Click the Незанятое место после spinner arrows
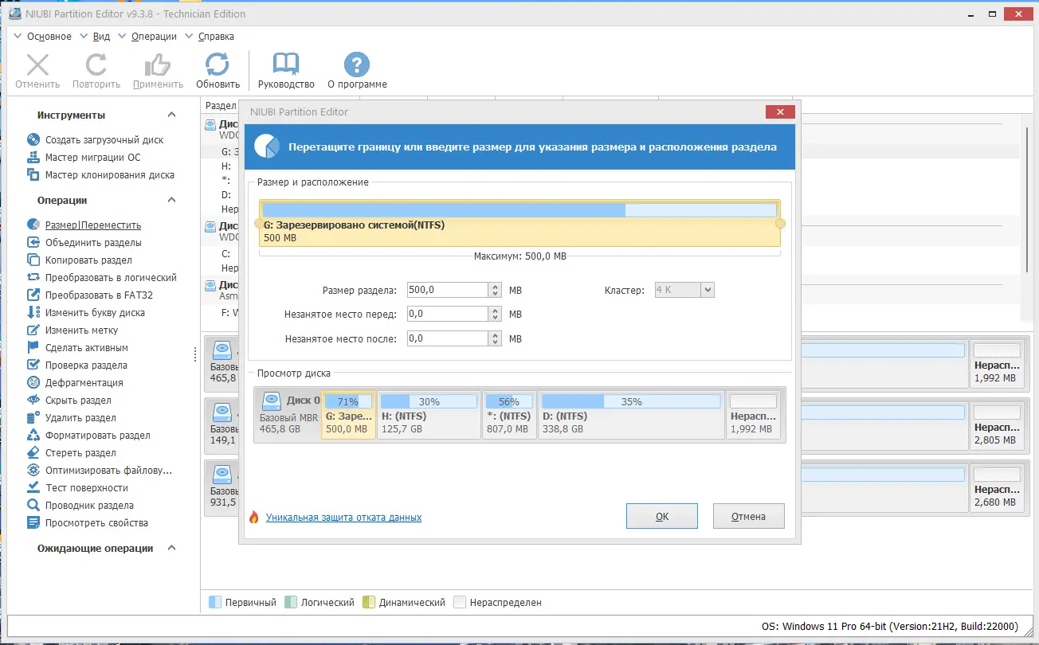This screenshot has height=645, width=1039. click(x=496, y=338)
